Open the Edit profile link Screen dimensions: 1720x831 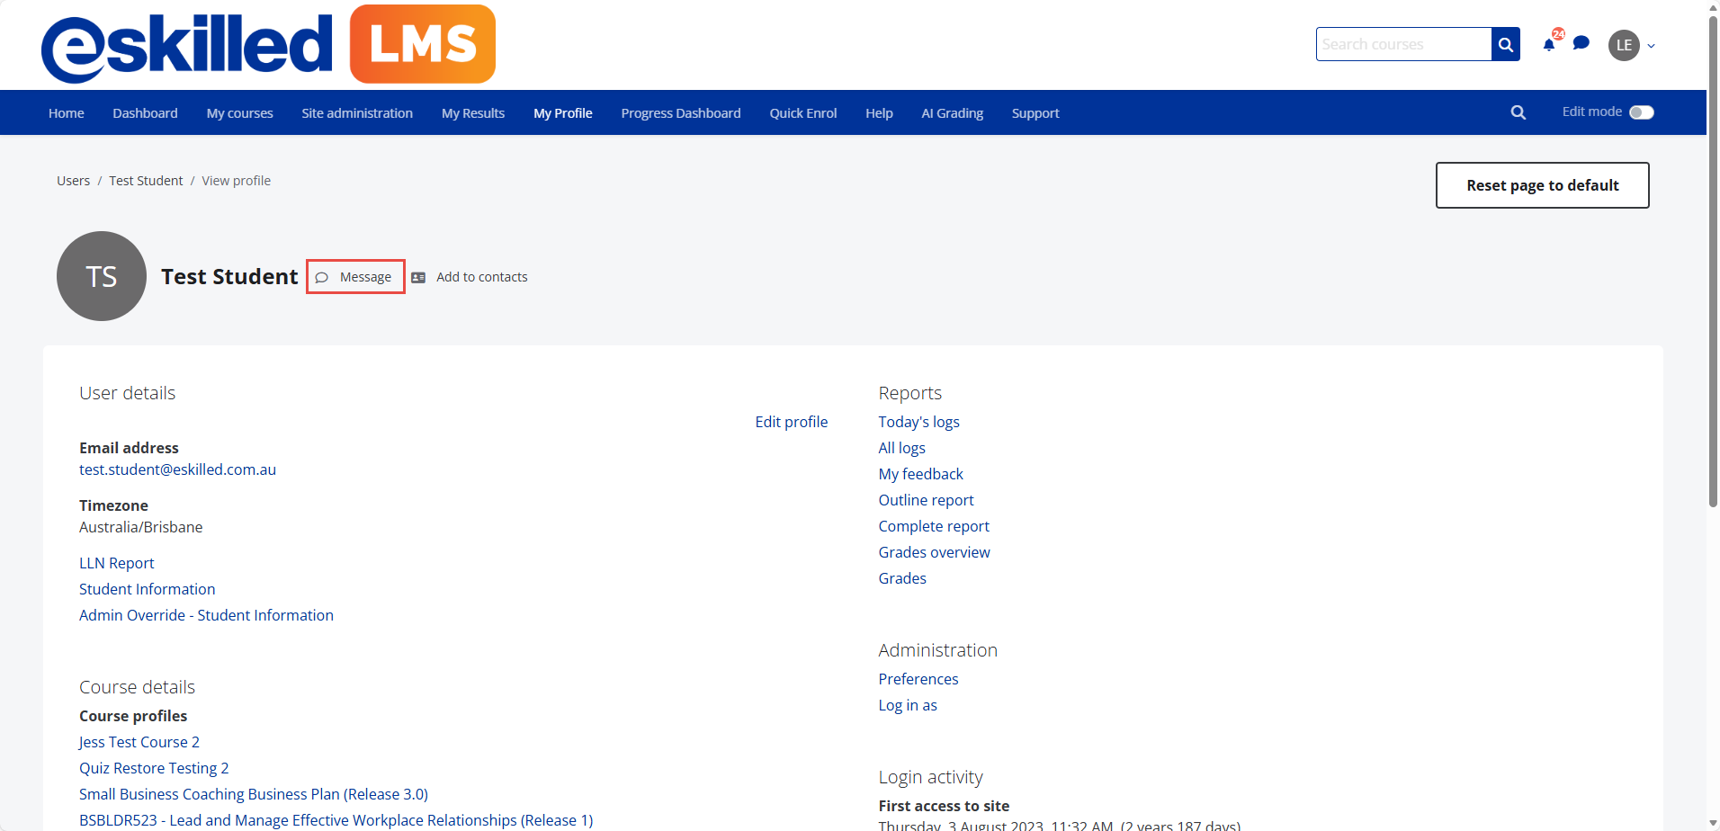tap(791, 422)
